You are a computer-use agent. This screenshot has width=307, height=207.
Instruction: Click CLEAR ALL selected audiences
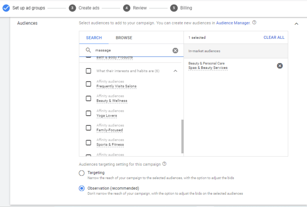tap(274, 38)
